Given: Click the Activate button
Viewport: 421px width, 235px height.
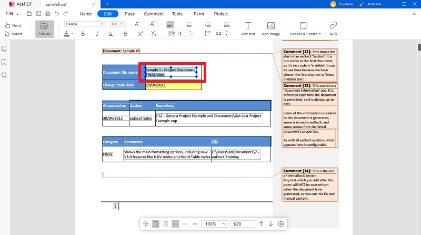Looking at the screenshot, I should [x=370, y=4].
